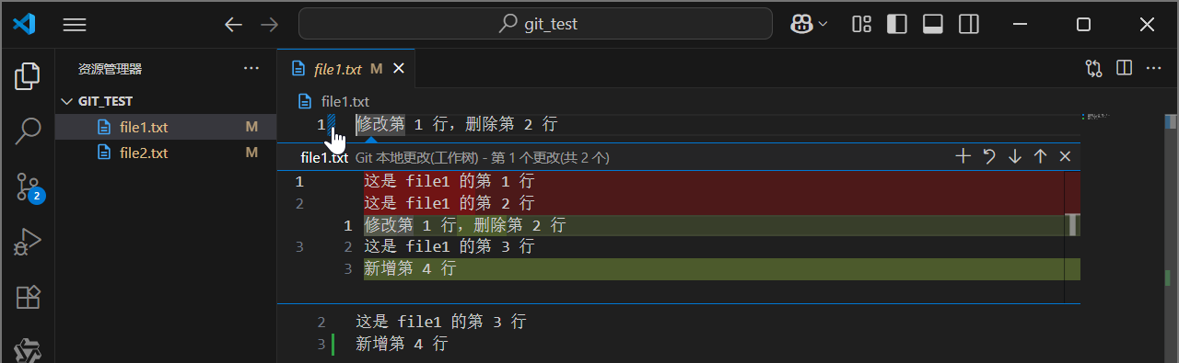Open file2.txt in the explorer
This screenshot has height=363, width=1179.
[144, 153]
